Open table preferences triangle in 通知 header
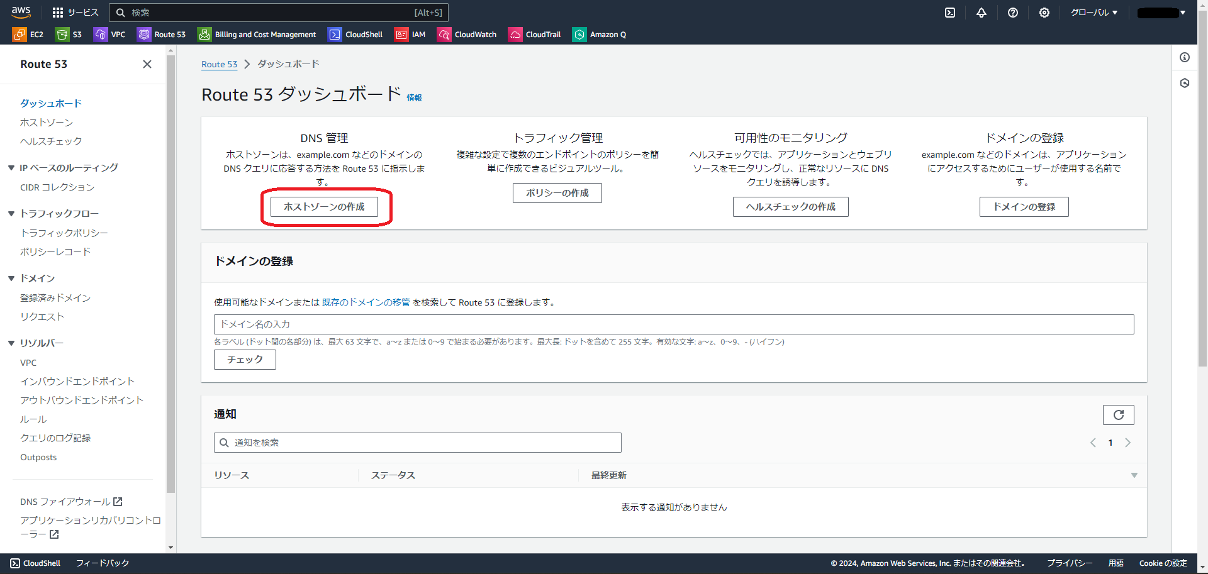 pos(1134,475)
